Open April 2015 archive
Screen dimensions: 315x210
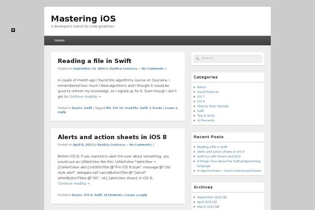pyautogui.click(x=204, y=202)
